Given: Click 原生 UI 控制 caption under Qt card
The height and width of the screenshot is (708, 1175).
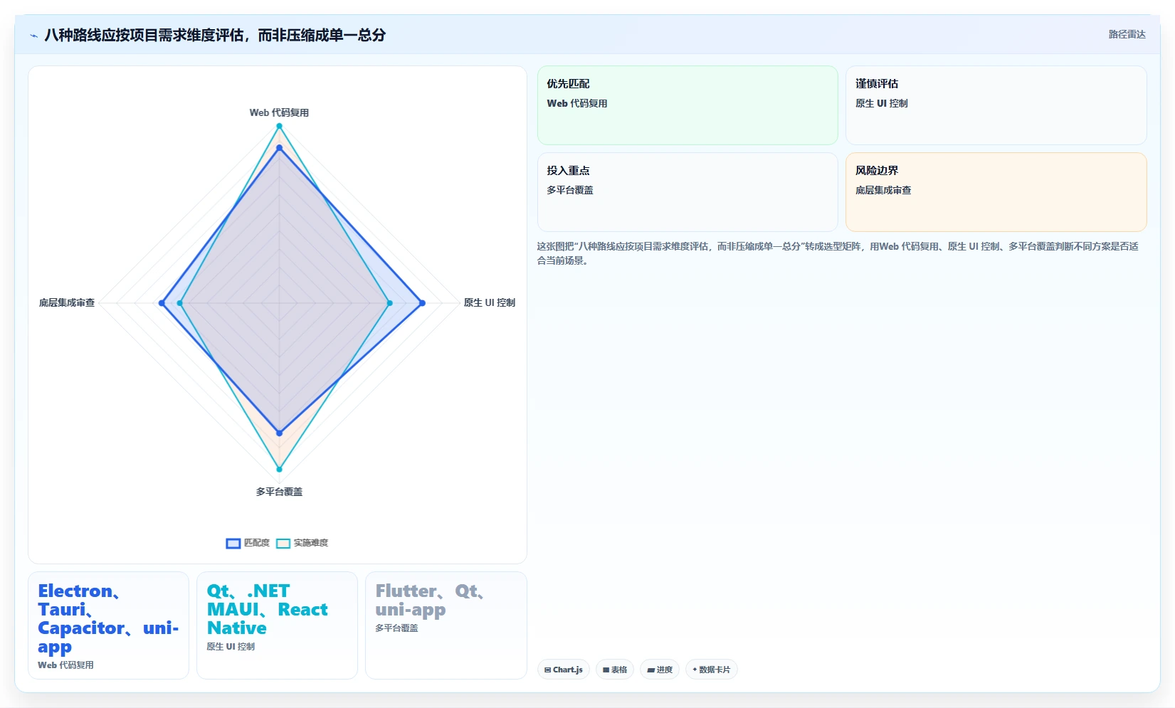Looking at the screenshot, I should [x=231, y=647].
